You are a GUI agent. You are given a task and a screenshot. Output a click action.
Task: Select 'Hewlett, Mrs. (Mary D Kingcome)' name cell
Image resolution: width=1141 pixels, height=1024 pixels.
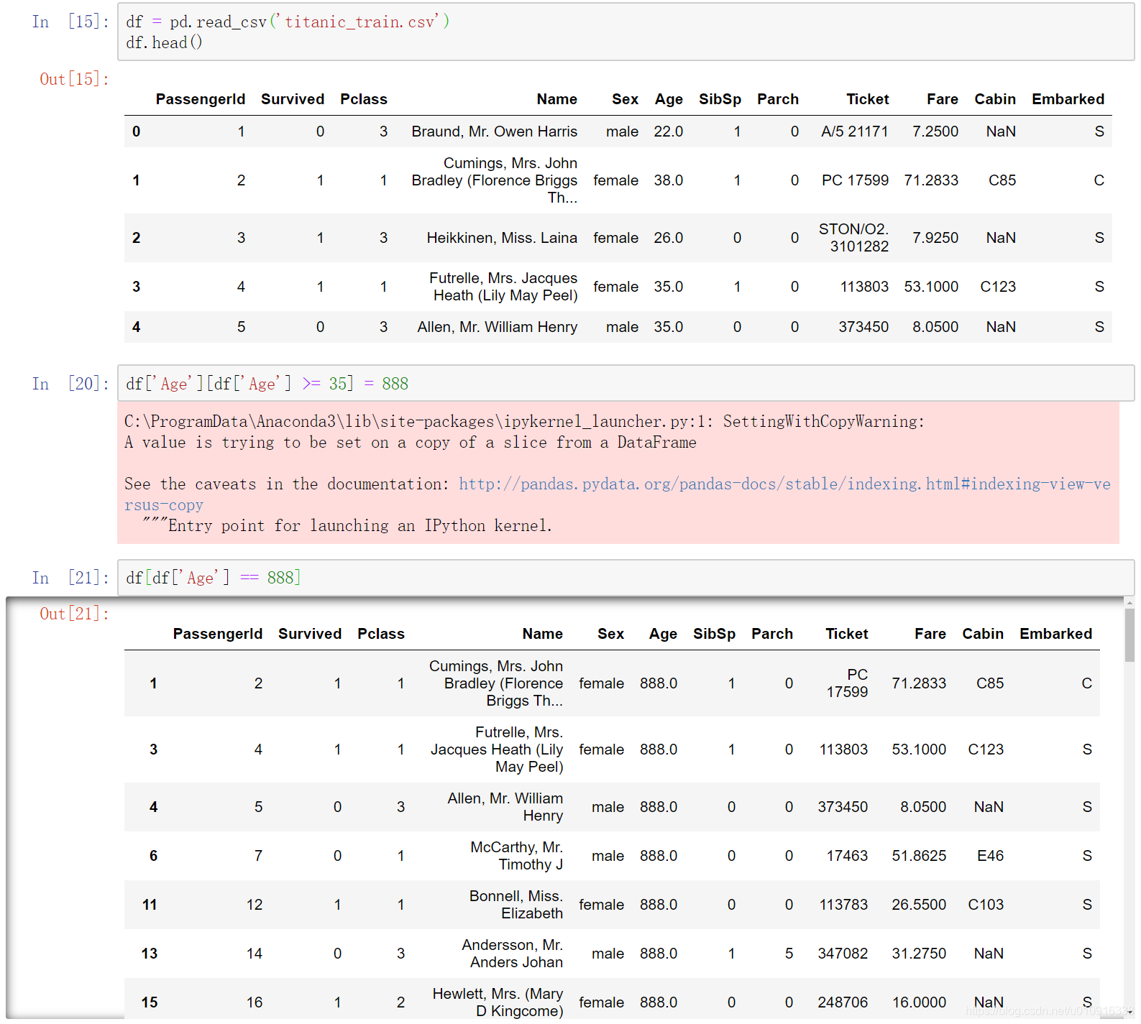498,1002
